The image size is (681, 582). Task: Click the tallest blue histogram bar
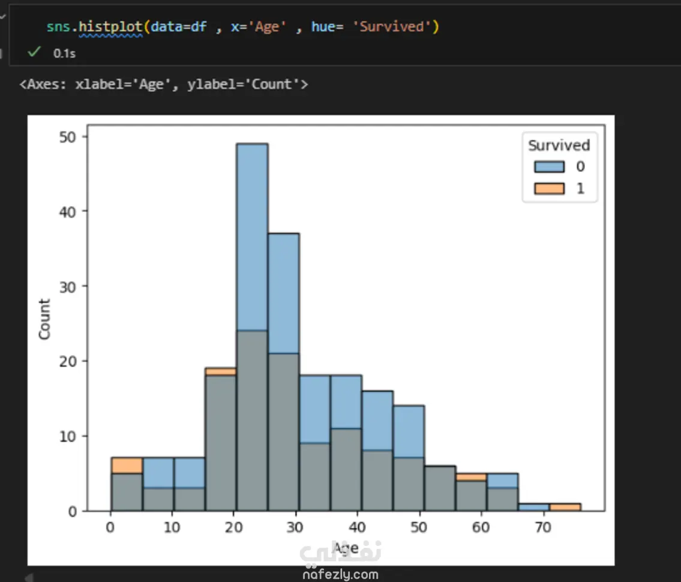(252, 240)
